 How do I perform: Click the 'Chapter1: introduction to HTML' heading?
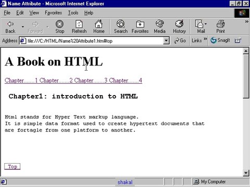[73, 96]
